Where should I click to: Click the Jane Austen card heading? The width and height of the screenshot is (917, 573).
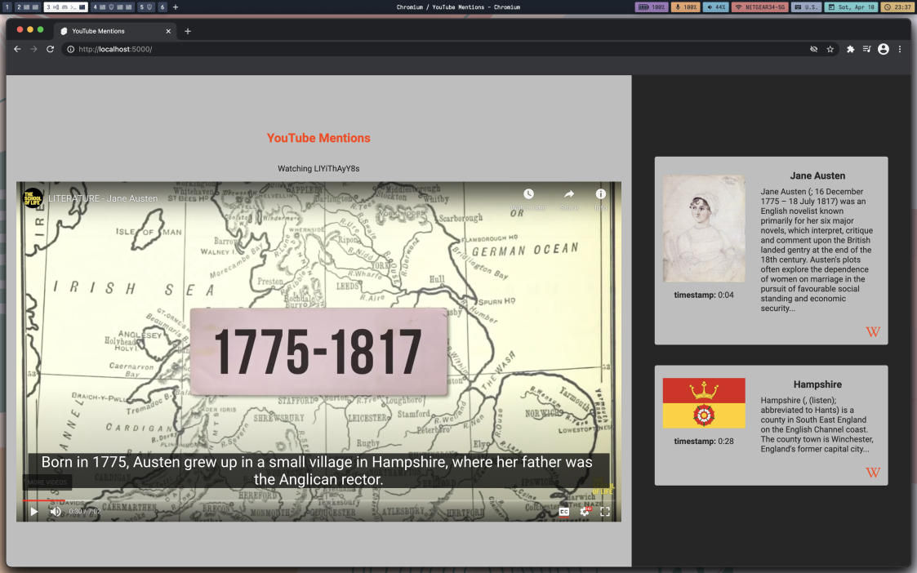tap(817, 176)
